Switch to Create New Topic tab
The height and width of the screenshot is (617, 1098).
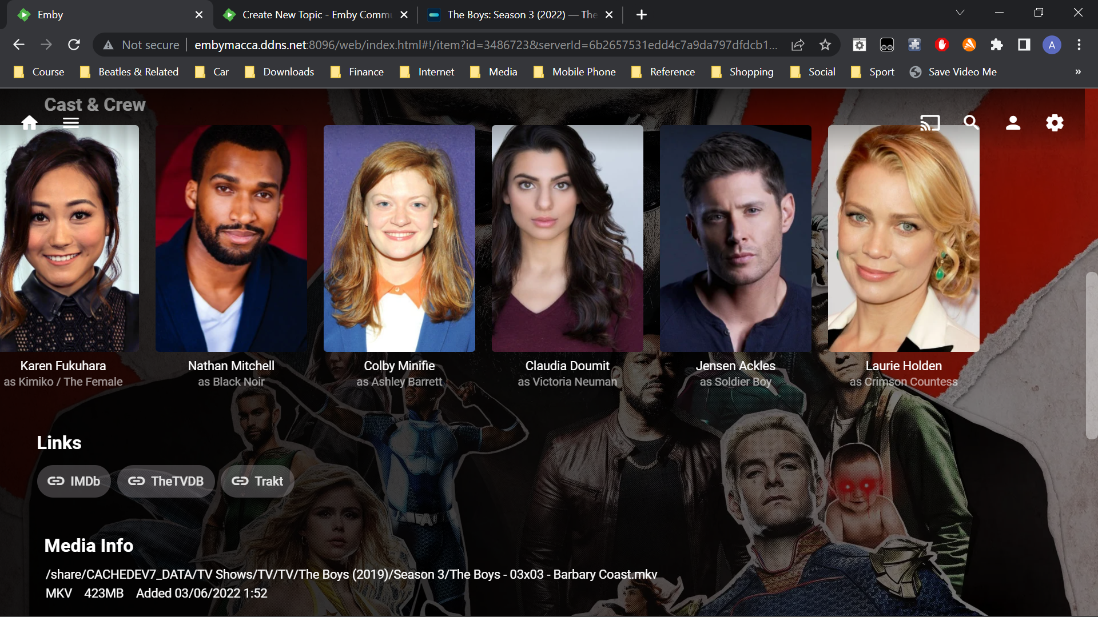click(309, 15)
